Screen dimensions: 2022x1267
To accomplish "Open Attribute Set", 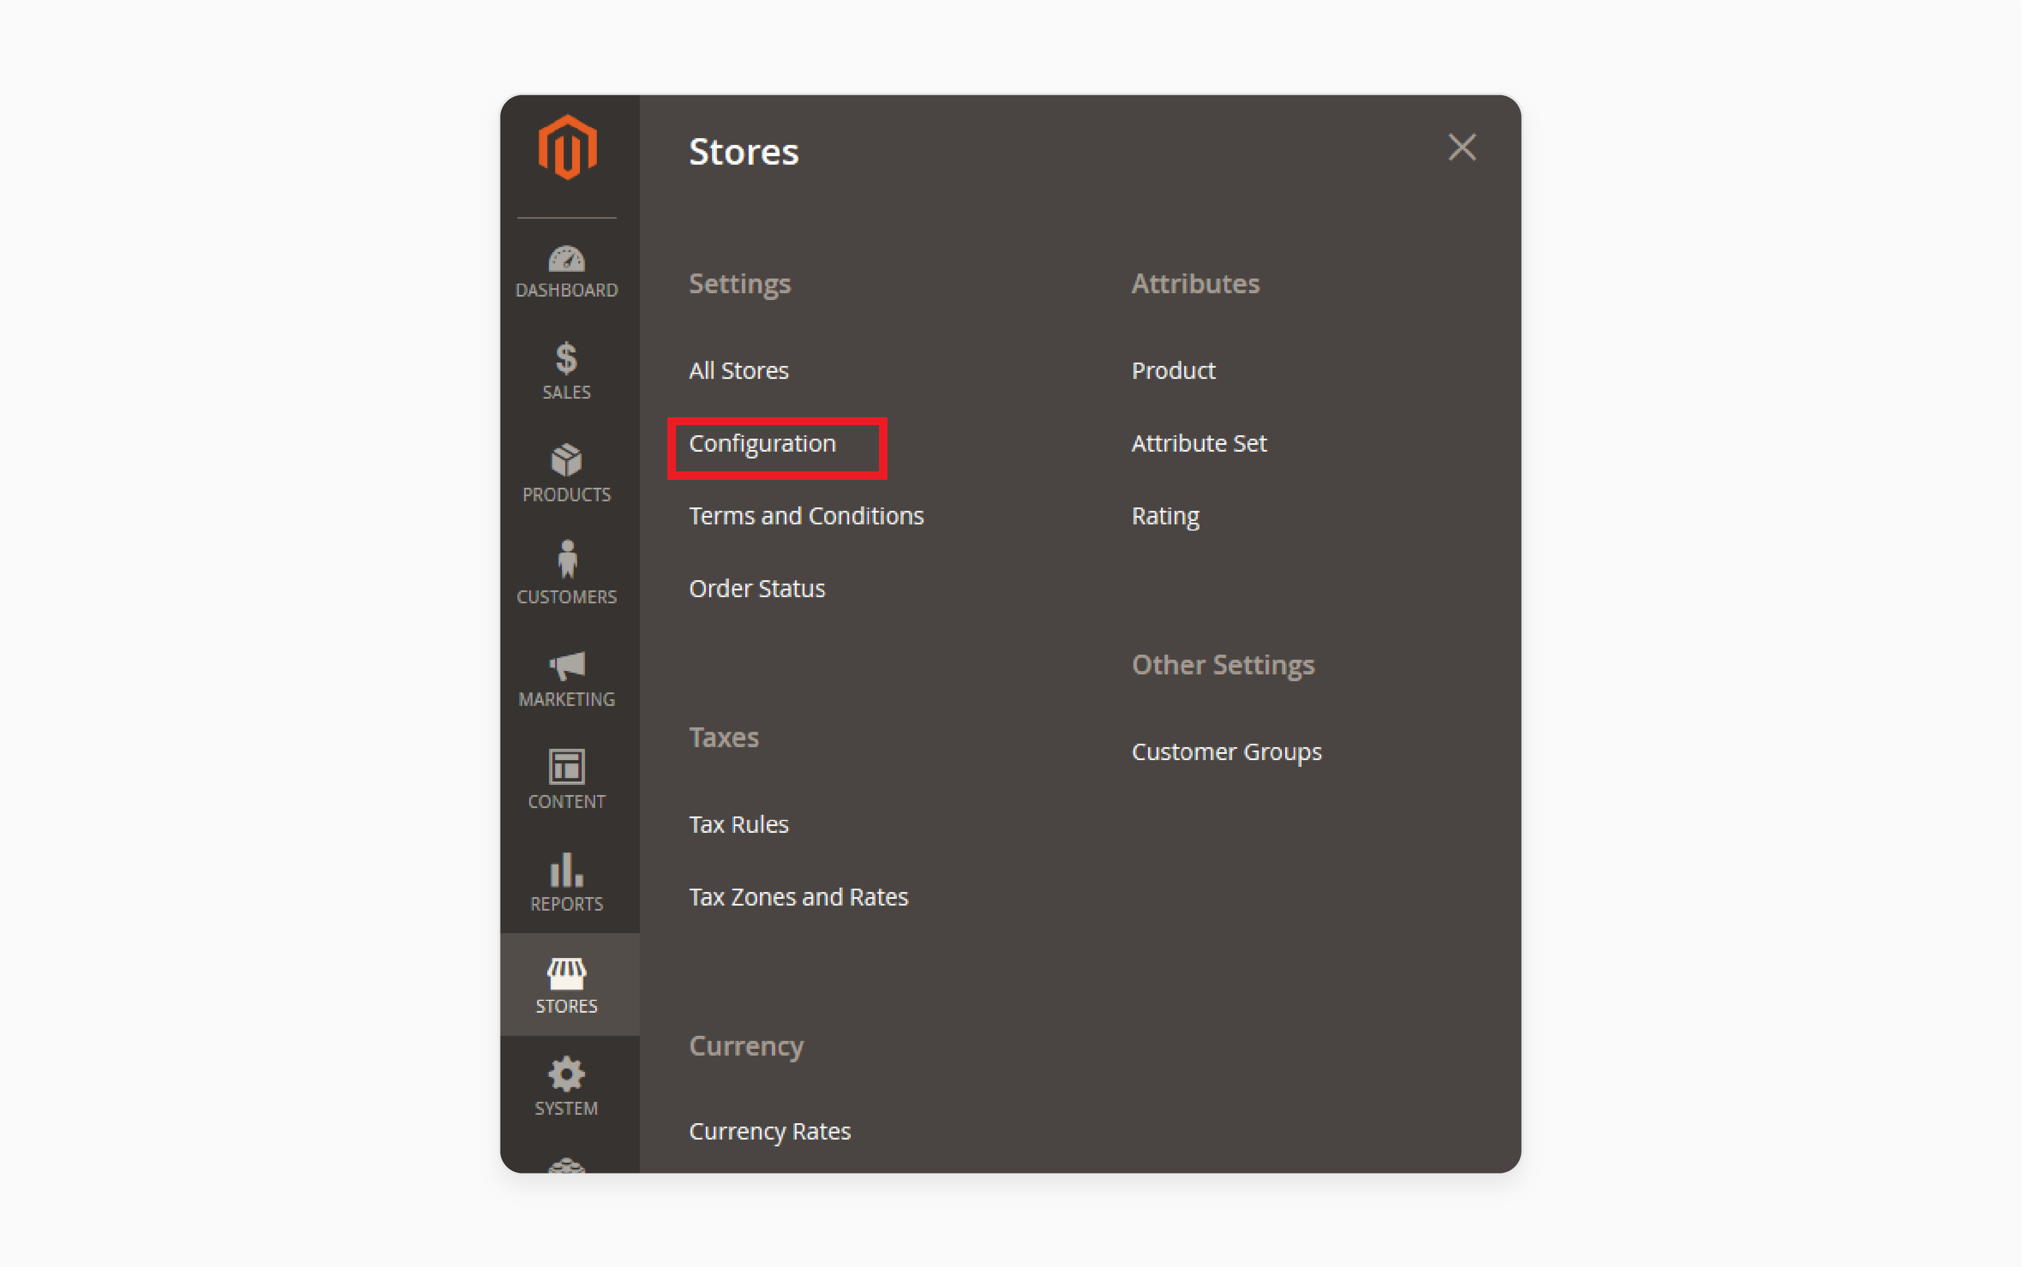I will (1199, 443).
